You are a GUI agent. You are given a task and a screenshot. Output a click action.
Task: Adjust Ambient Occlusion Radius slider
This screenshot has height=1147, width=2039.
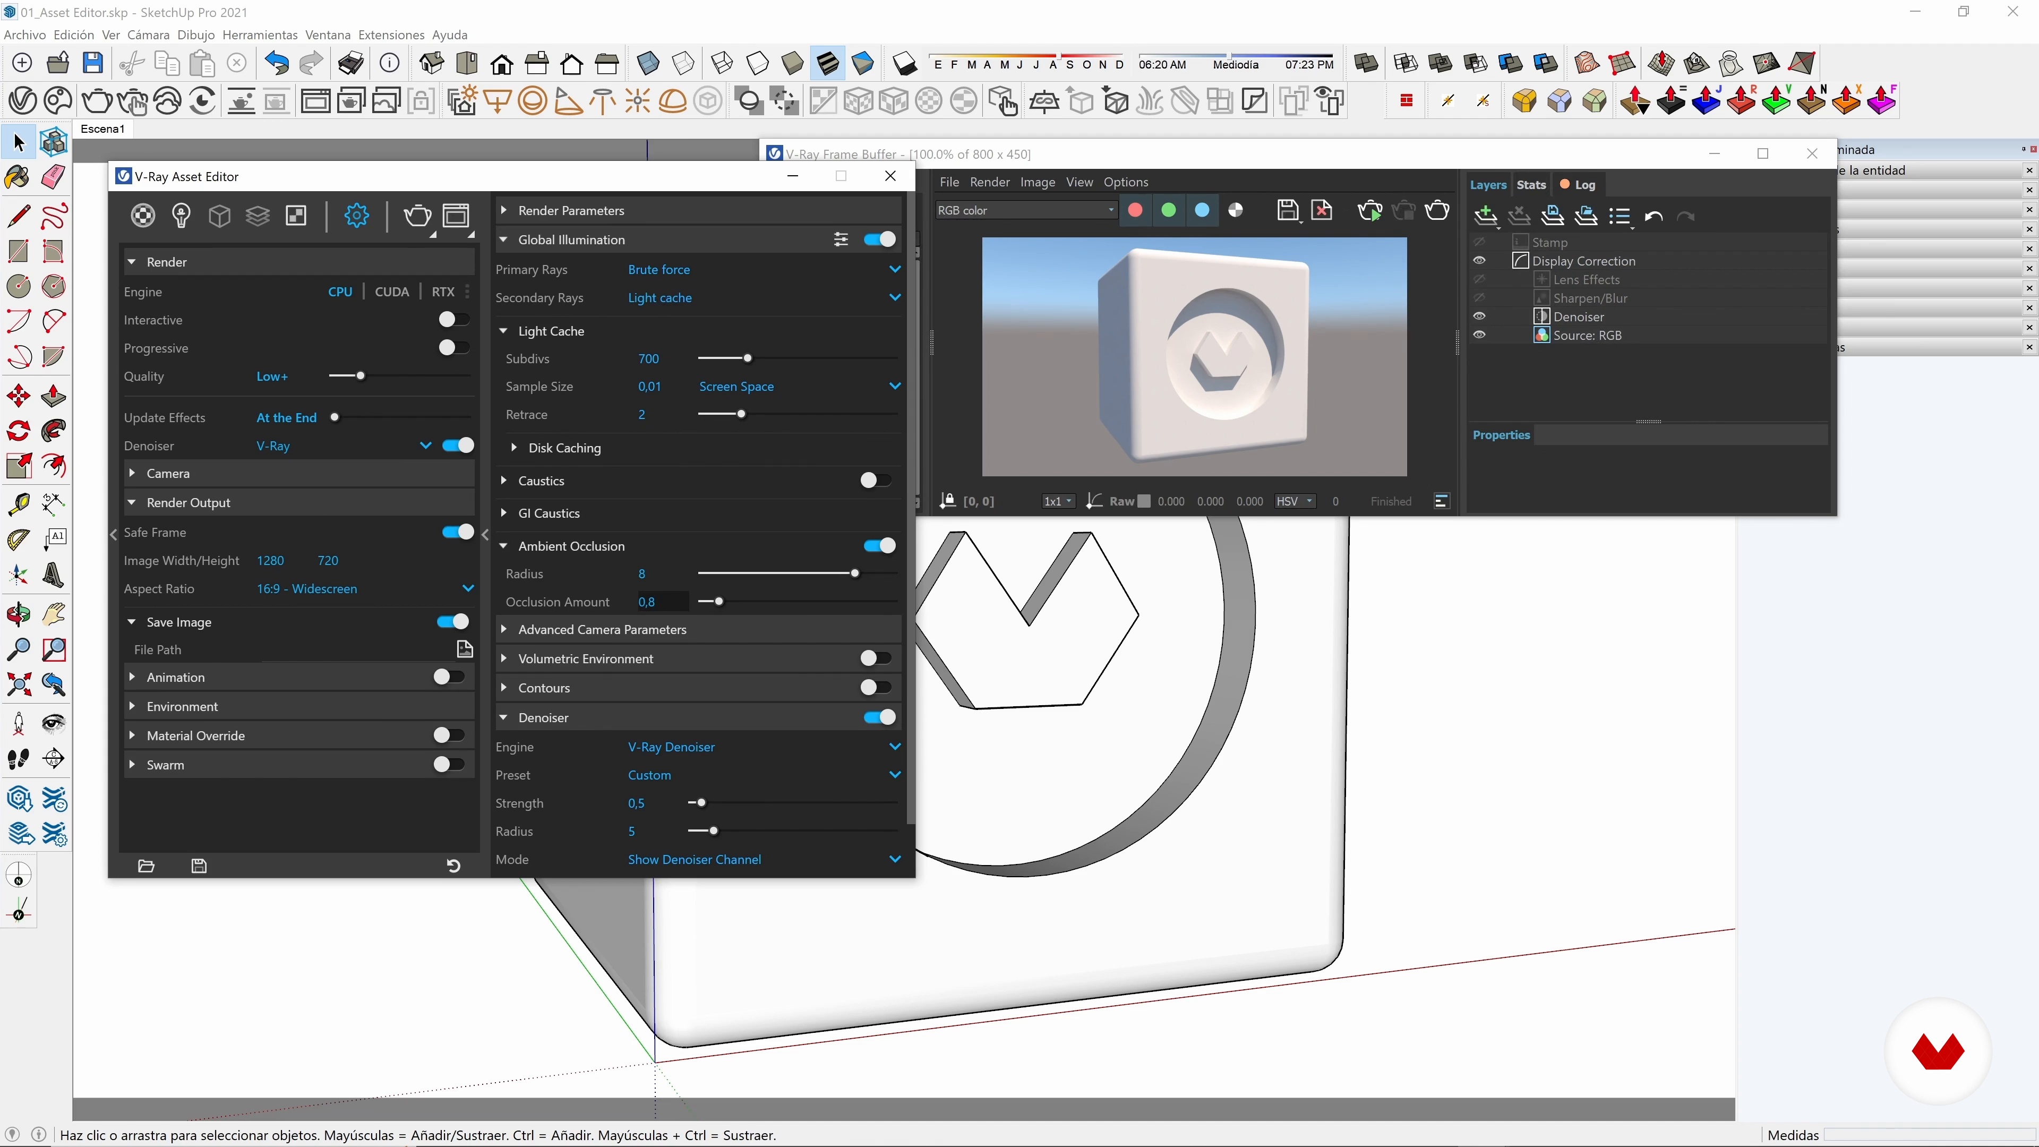tap(854, 574)
